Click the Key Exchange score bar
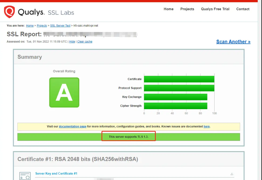The width and height of the screenshot is (262, 180). coord(176,97)
